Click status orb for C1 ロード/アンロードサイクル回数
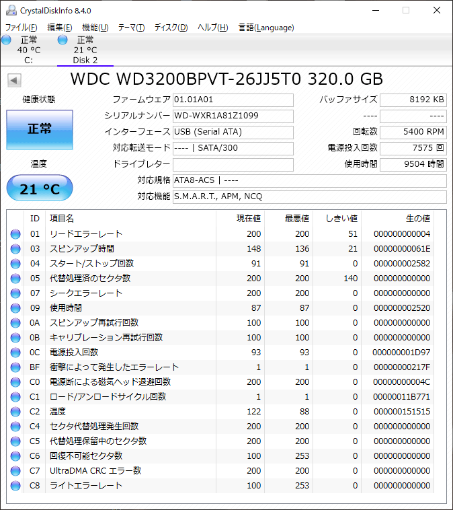The height and width of the screenshot is (510, 453). [x=15, y=397]
